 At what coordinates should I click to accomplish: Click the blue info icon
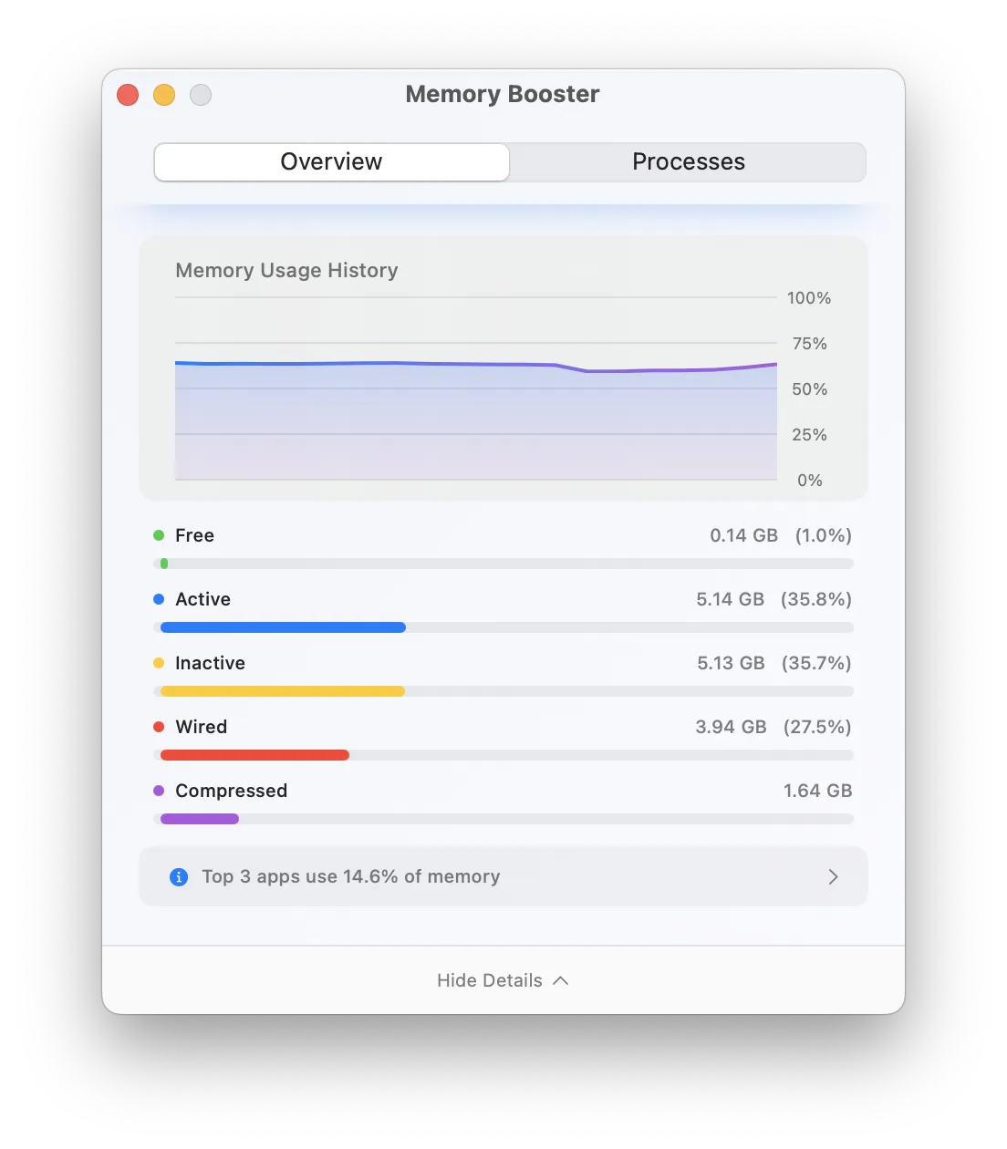pyautogui.click(x=179, y=877)
